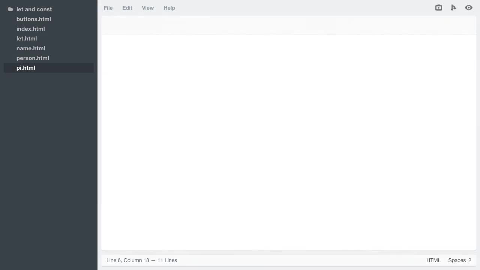Click the camera snapshot icon
Viewport: 480px width, 270px height.
438,7
